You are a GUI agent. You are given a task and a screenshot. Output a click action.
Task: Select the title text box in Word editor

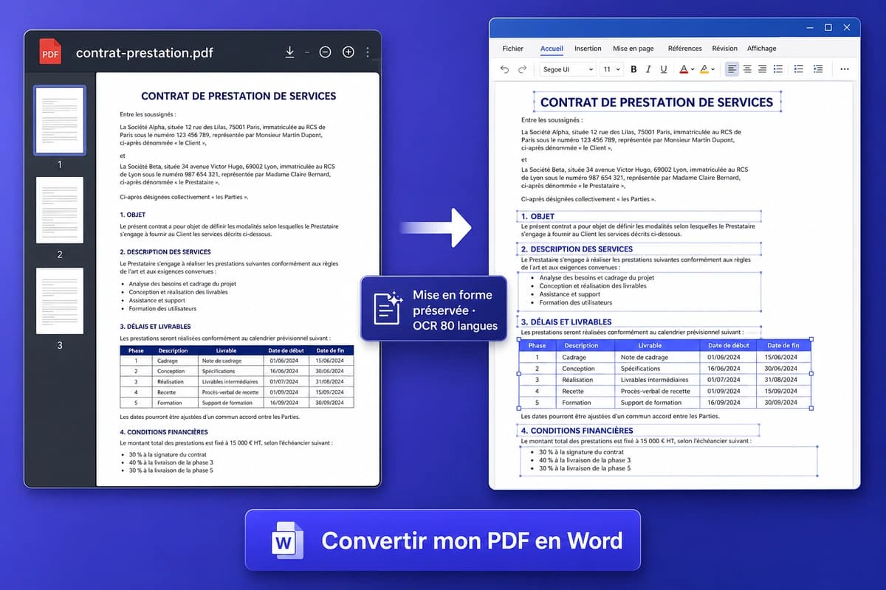656,103
